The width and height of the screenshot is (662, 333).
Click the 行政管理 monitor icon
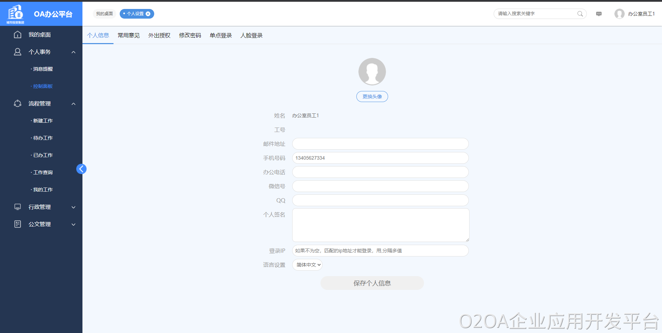click(x=18, y=207)
